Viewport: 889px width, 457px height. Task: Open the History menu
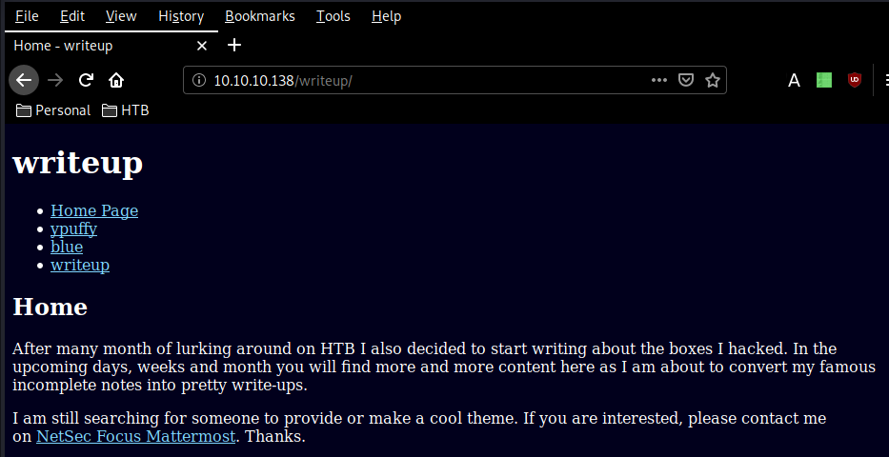click(181, 16)
